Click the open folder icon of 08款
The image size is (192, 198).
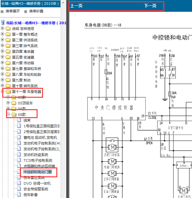(x=14, y=114)
